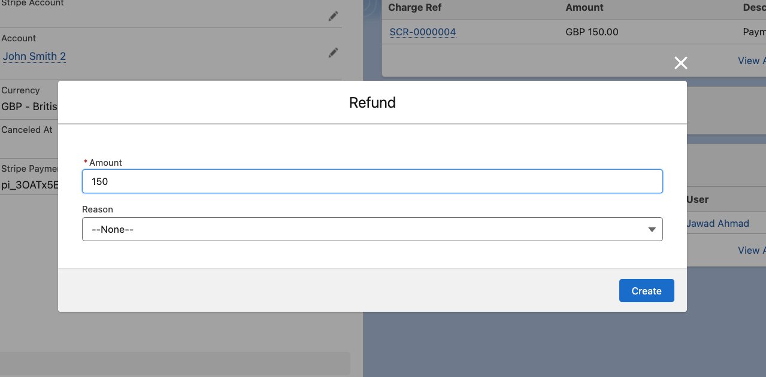Click the Stripe Account edit pencil icon
Image resolution: width=766 pixels, height=377 pixels.
click(x=333, y=17)
